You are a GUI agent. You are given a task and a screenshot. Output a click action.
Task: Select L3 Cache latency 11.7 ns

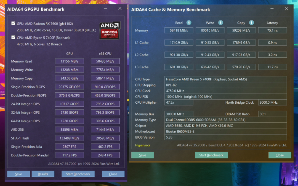coord(272,67)
